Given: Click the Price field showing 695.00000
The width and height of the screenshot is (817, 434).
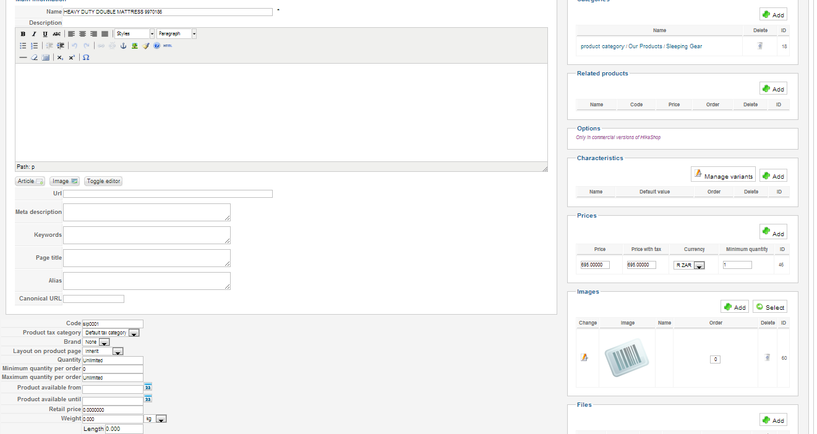Looking at the screenshot, I should [594, 265].
